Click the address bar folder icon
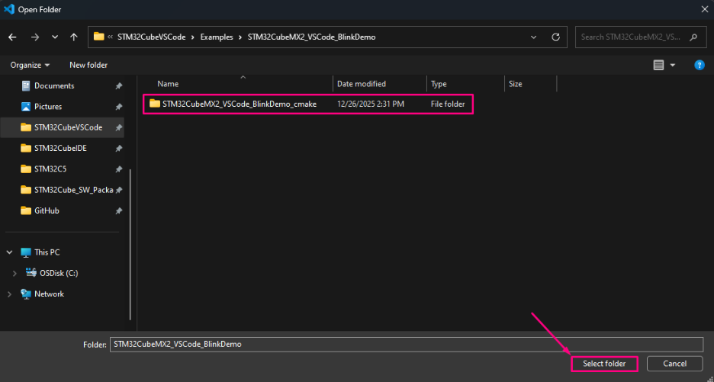 tap(99, 37)
